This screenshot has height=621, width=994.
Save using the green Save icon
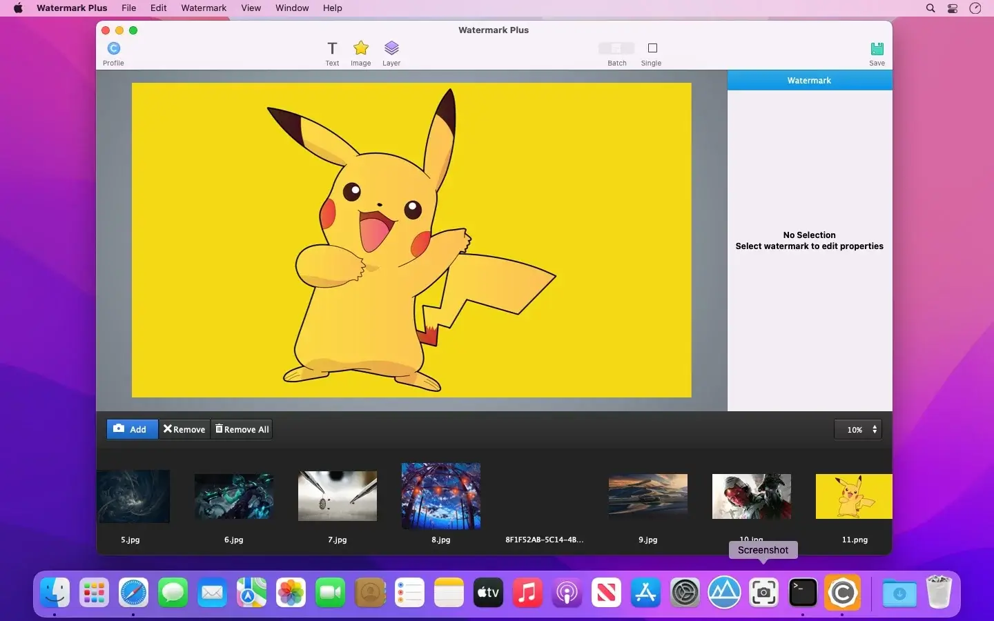click(x=877, y=53)
